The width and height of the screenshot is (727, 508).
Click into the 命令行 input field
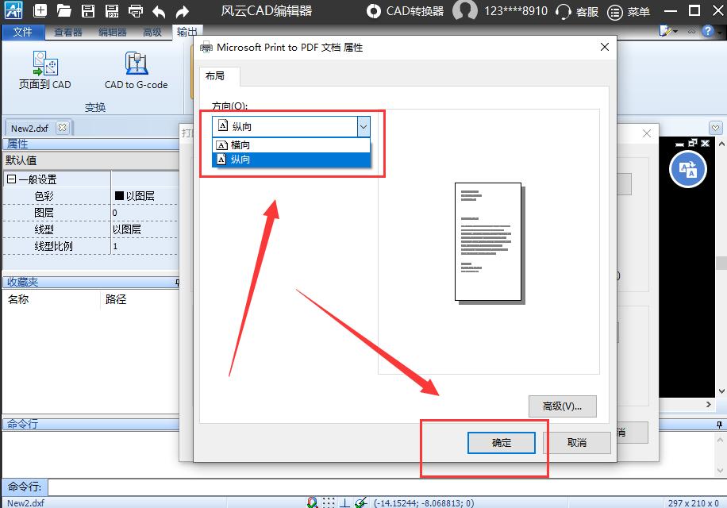click(387, 487)
